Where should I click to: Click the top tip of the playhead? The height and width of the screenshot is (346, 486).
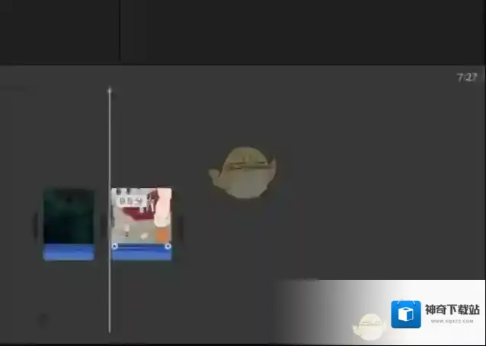[x=110, y=90]
